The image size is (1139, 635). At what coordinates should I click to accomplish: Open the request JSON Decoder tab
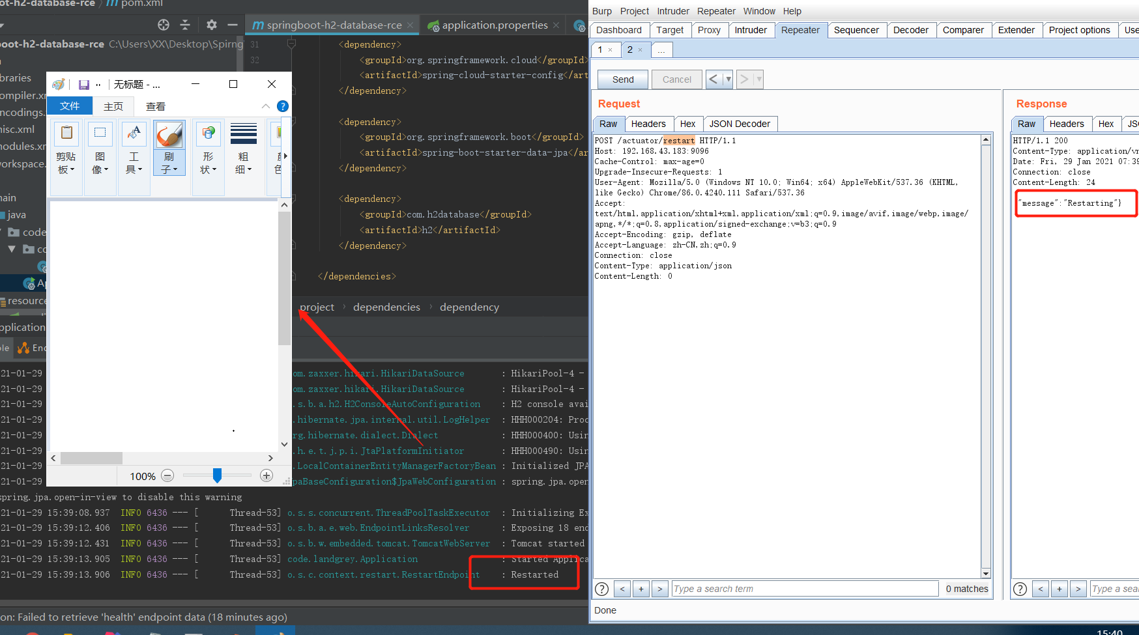point(740,124)
